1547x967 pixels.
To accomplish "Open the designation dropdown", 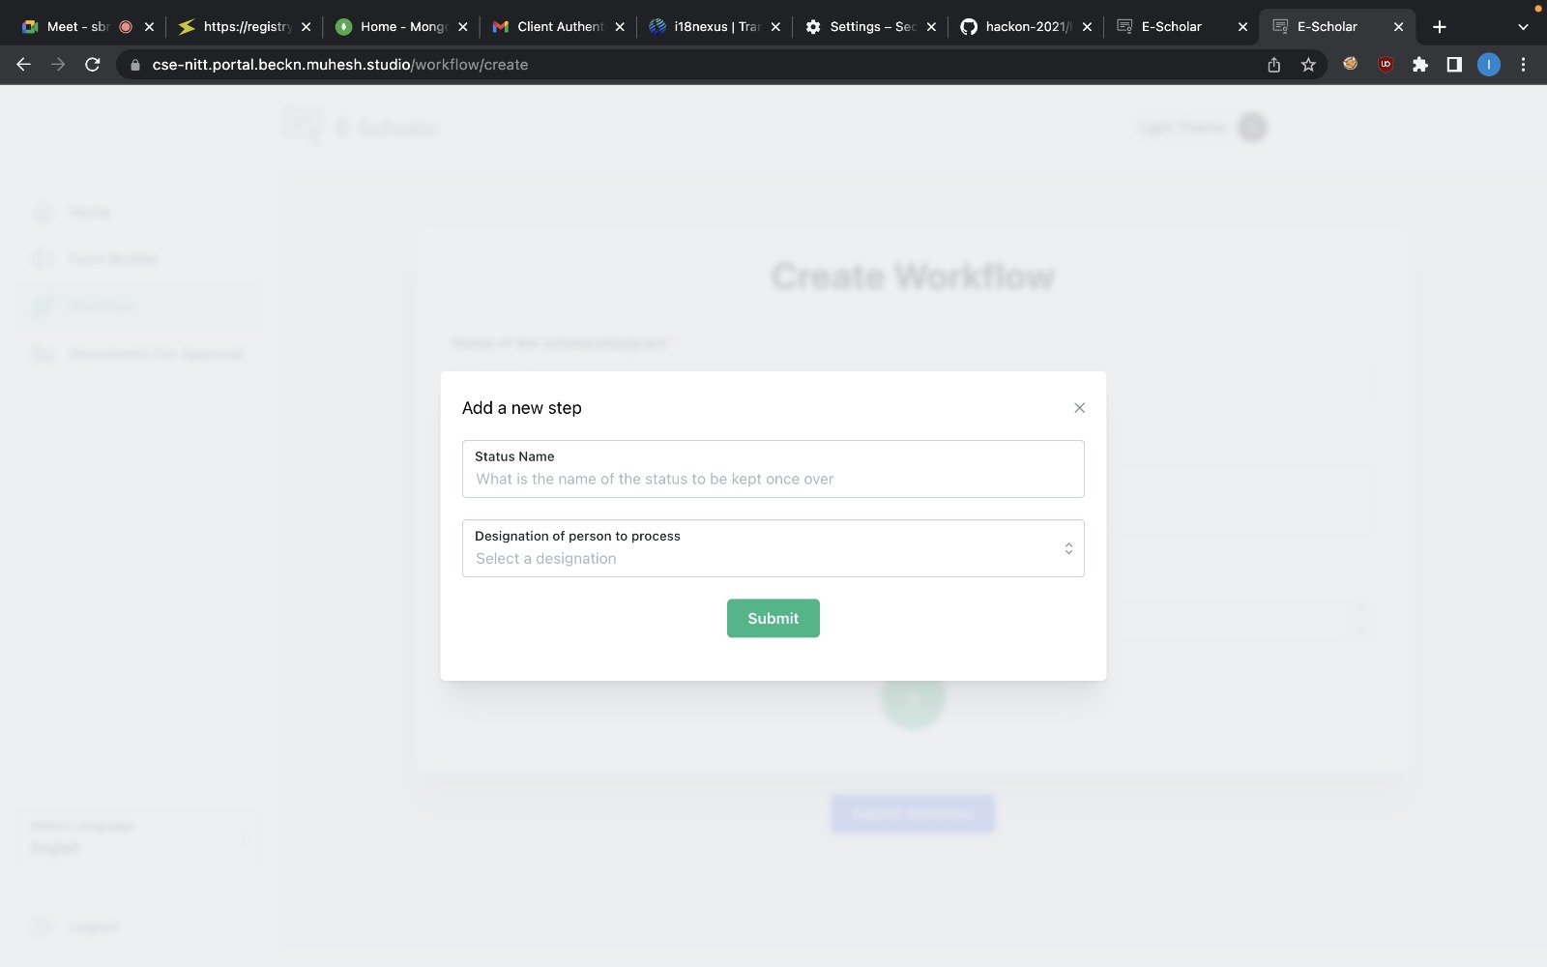I will [773, 548].
